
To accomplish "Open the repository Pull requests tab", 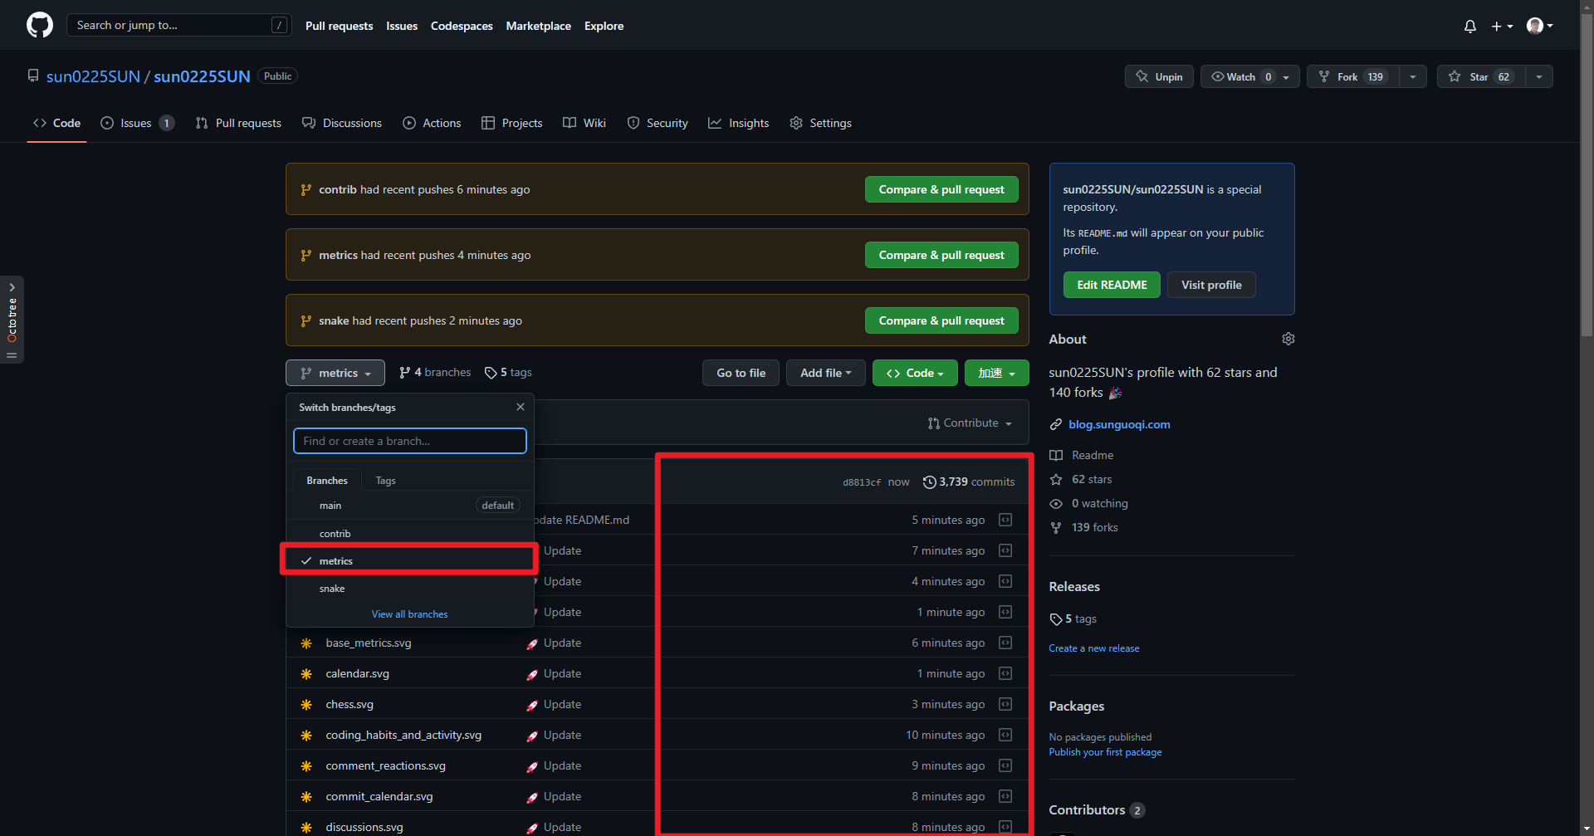I will click(238, 123).
